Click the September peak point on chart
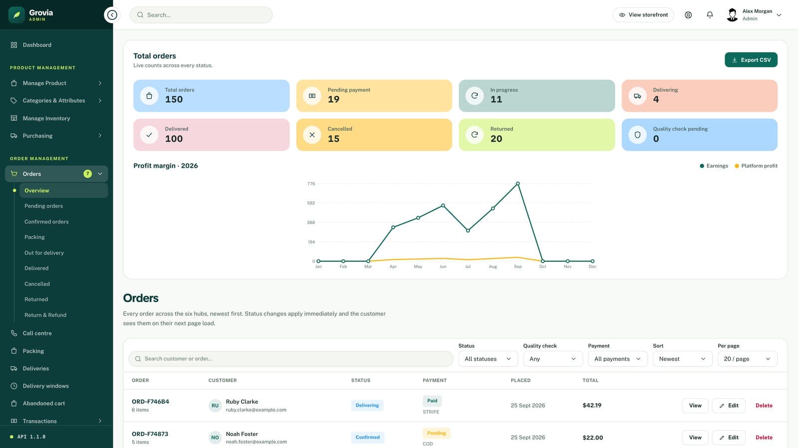Viewport: 798px width, 448px height. point(518,184)
